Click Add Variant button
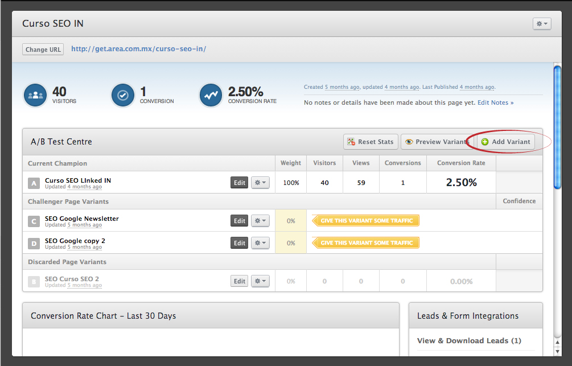Viewport: 572px width, 366px height. click(505, 142)
